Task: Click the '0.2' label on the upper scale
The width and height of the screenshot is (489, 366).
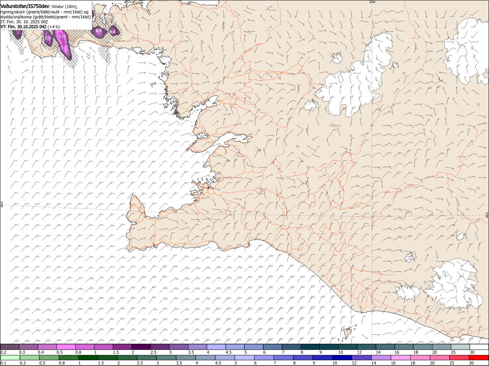Action: click(3, 352)
